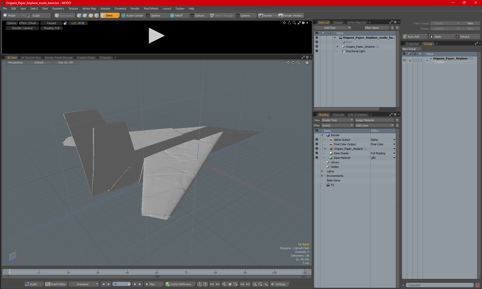Open the Add Layer dropdown
The height and width of the screenshot is (289, 482).
click(375, 125)
